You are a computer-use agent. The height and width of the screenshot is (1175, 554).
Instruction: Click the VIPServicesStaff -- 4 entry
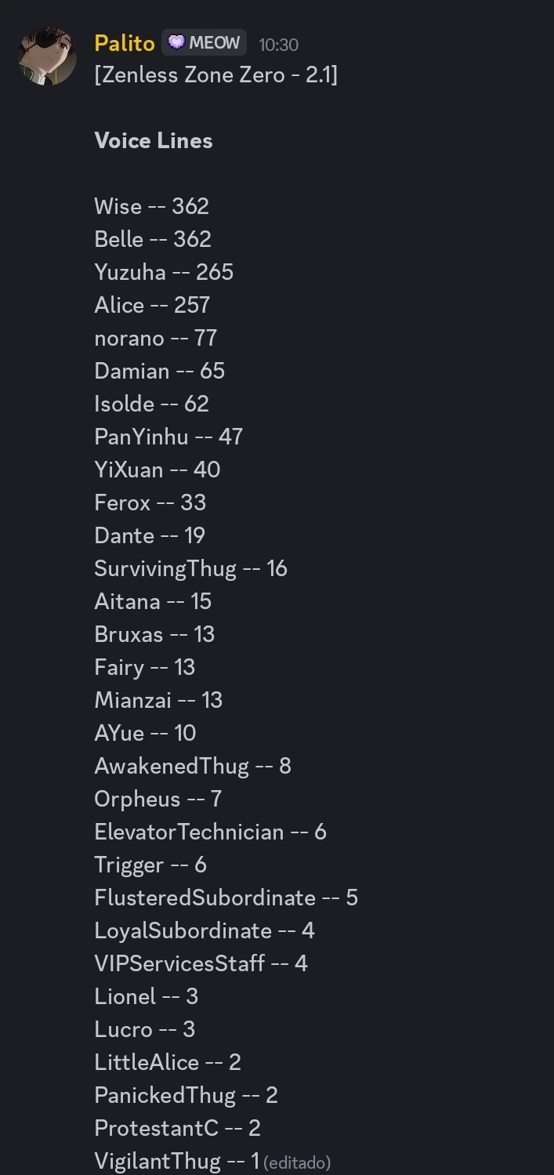pyautogui.click(x=201, y=963)
